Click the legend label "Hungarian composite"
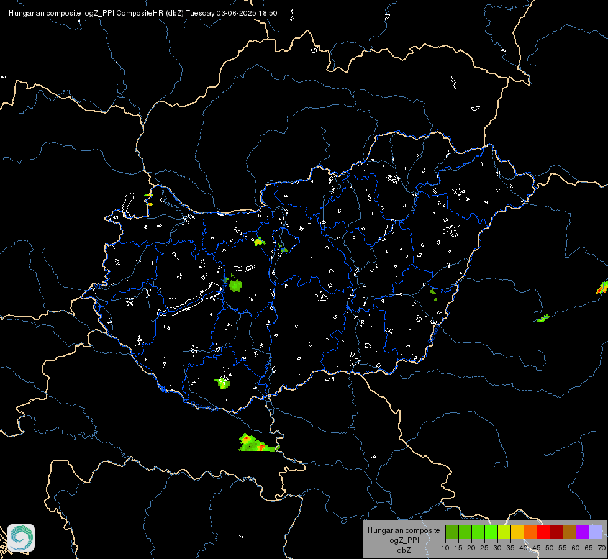 click(x=404, y=530)
